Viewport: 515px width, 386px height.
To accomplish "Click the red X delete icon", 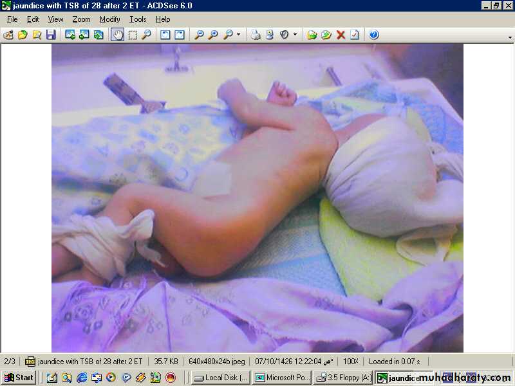I will 341,35.
